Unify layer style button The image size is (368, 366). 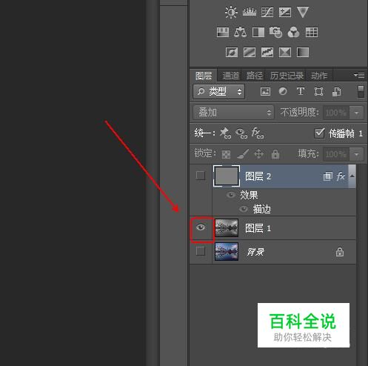click(x=258, y=133)
